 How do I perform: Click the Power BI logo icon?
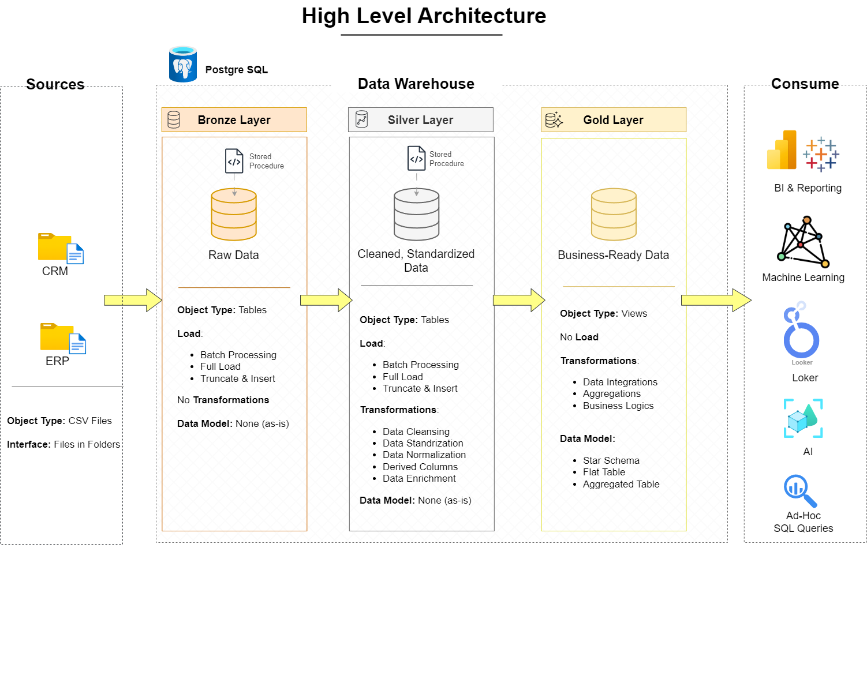point(782,151)
